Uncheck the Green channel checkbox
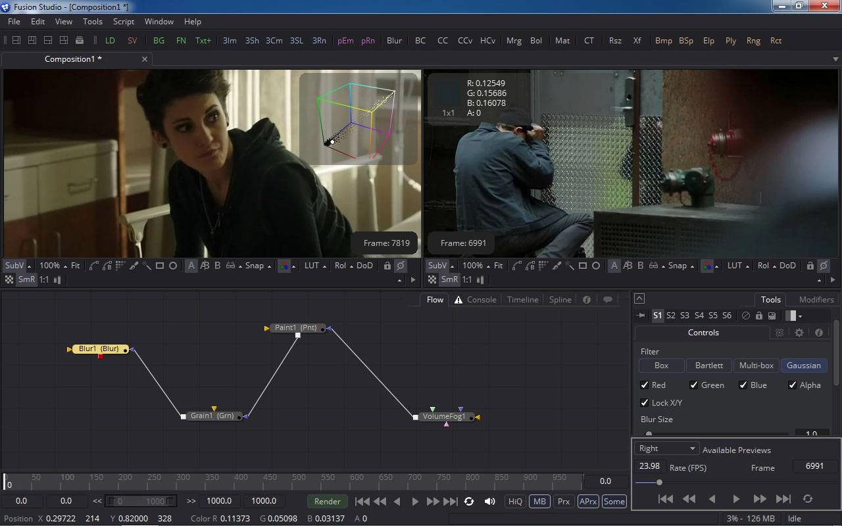The height and width of the screenshot is (526, 842). (x=693, y=385)
